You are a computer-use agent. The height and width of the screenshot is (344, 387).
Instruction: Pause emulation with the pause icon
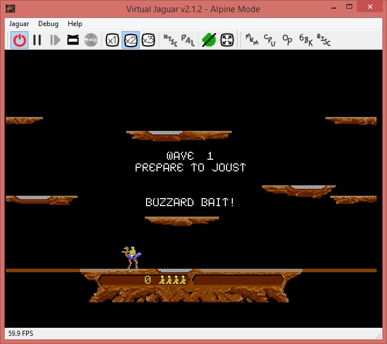[37, 40]
